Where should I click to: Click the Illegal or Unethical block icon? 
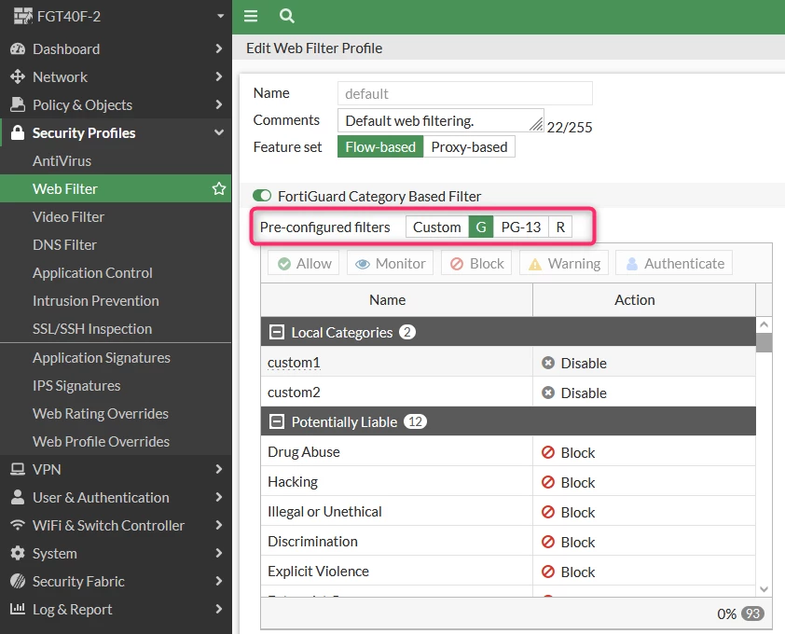click(x=548, y=512)
